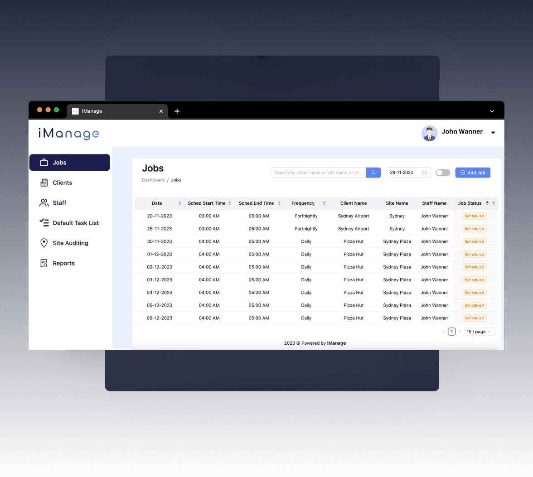This screenshot has width=533, height=477.
Task: Go to Dashboard breadcrumb link
Action: coord(153,180)
